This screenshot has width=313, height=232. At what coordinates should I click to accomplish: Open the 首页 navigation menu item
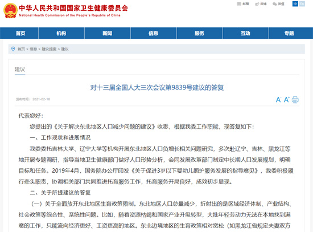[x=20, y=33]
